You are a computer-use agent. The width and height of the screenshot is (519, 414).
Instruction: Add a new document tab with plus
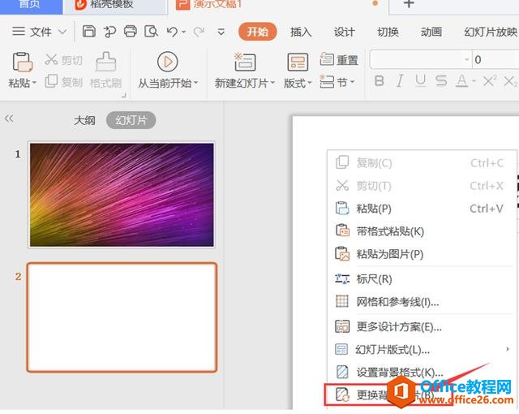[409, 4]
